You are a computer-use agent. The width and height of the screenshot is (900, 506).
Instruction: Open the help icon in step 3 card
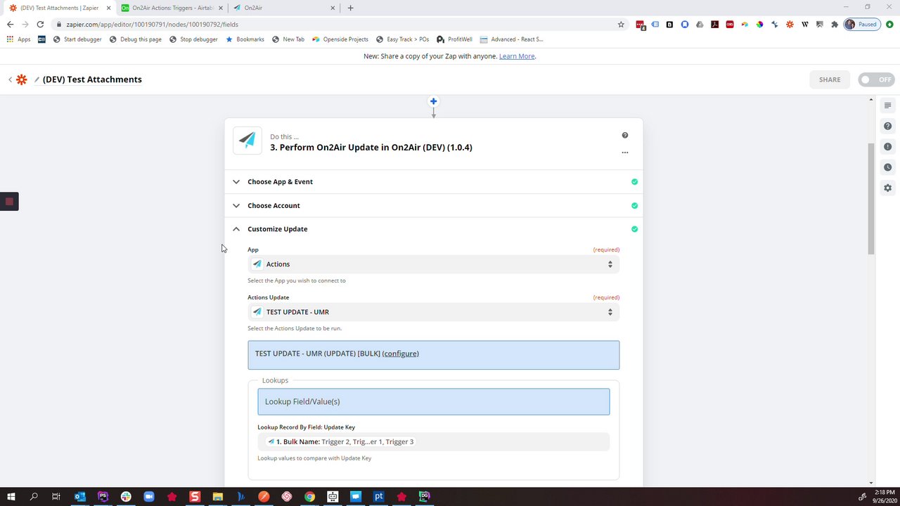[x=625, y=135]
